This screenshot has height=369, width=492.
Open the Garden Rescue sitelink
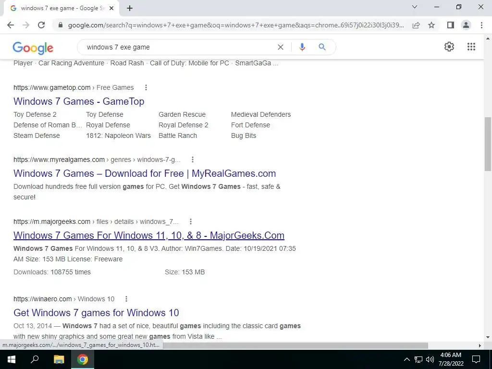pos(182,114)
